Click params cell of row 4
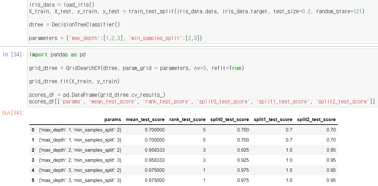The width and height of the screenshot is (378, 186). coord(80,170)
